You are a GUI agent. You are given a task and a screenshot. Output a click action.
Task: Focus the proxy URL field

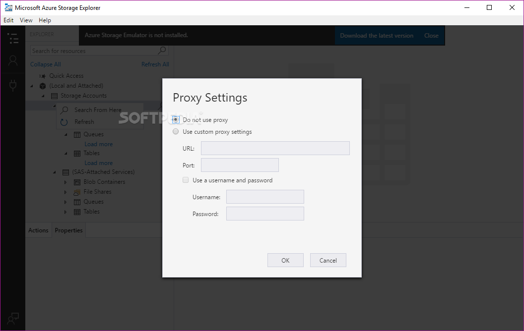click(x=275, y=148)
